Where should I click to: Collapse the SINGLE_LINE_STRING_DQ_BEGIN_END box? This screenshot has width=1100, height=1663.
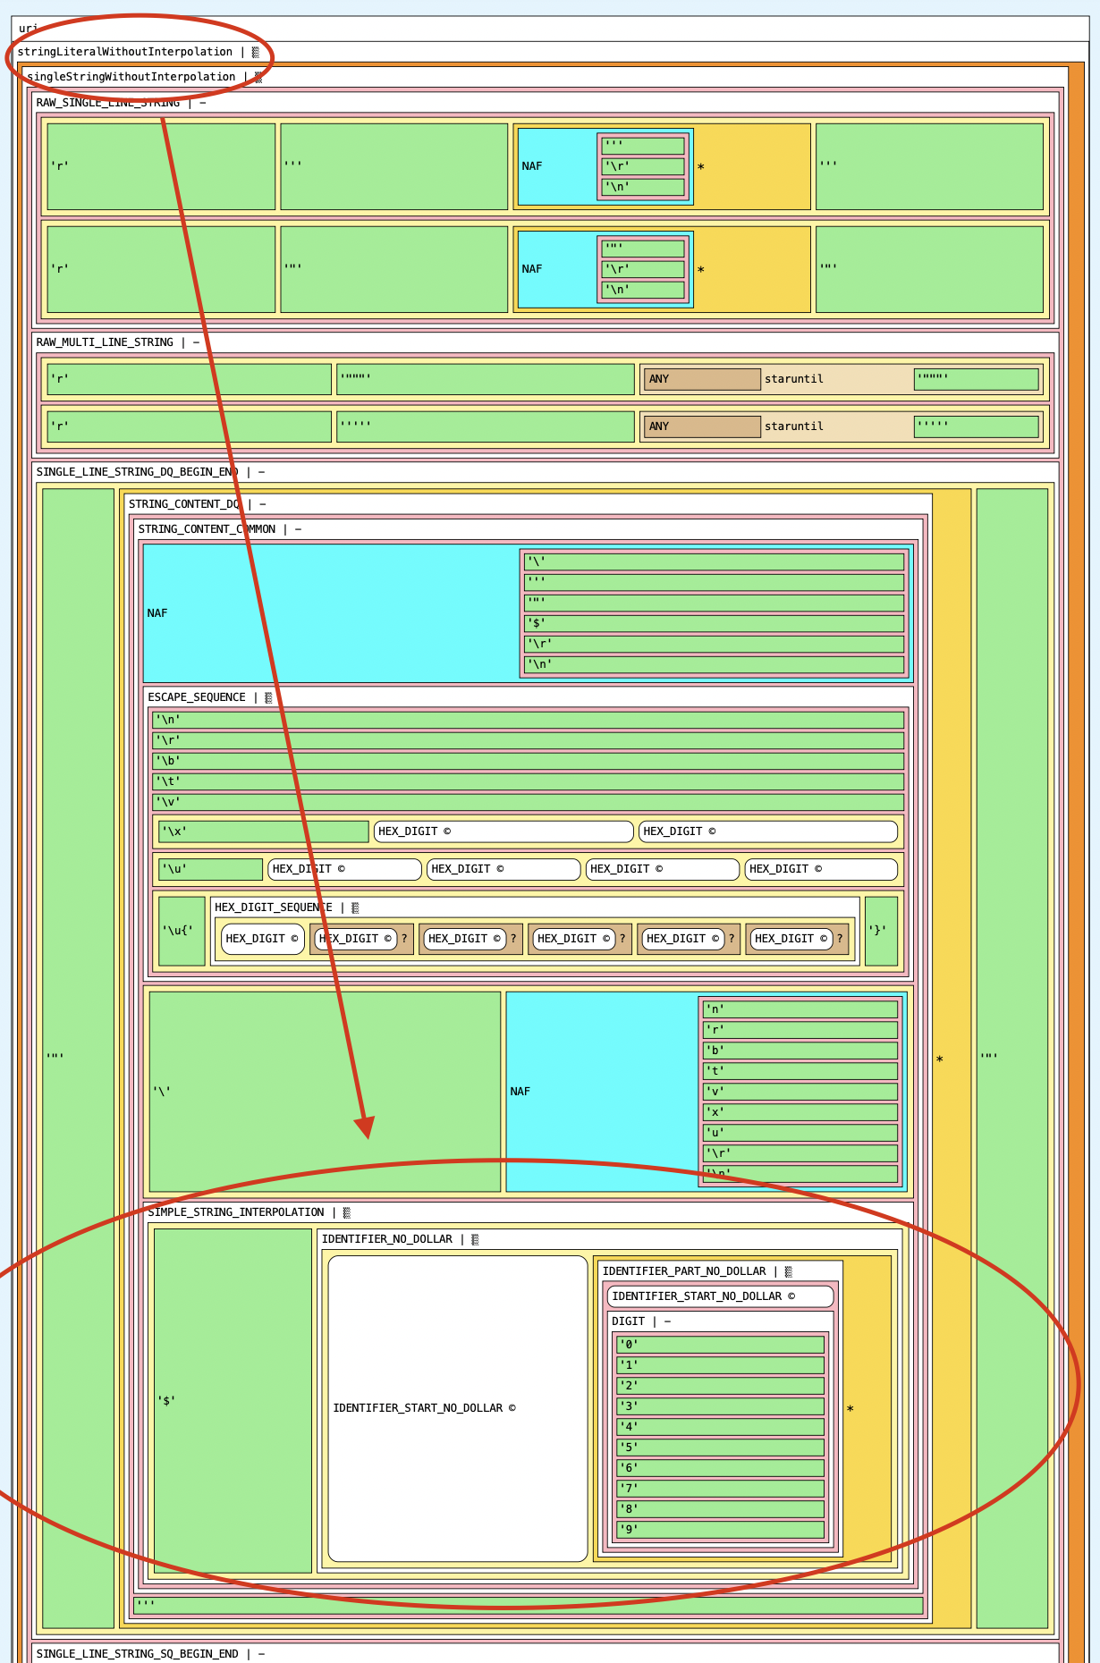261,472
